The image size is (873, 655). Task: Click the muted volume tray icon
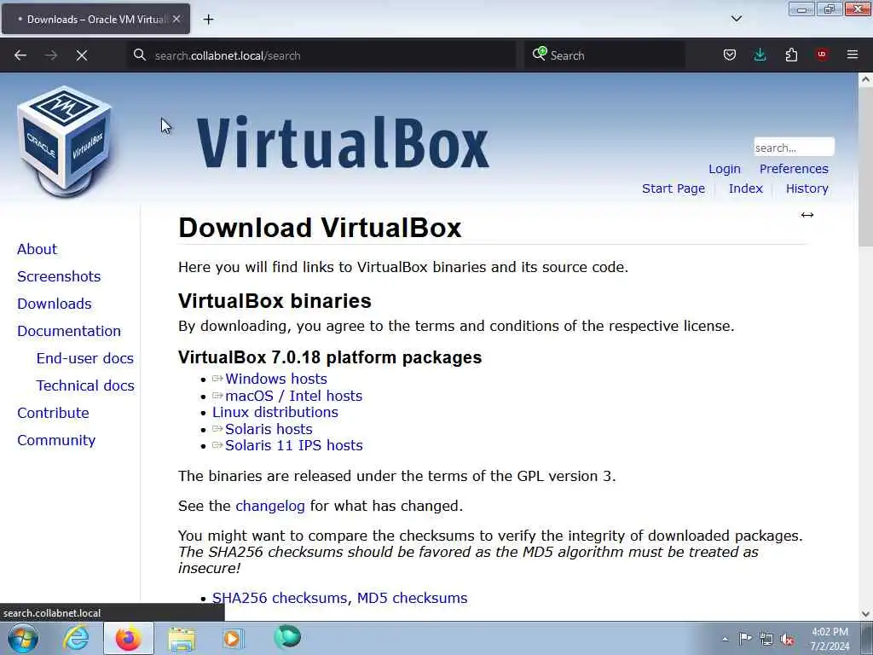click(x=787, y=640)
